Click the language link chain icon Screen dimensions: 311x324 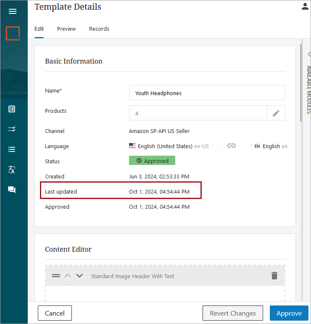pyautogui.click(x=231, y=146)
